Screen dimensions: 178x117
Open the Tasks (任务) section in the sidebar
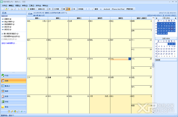14,96
